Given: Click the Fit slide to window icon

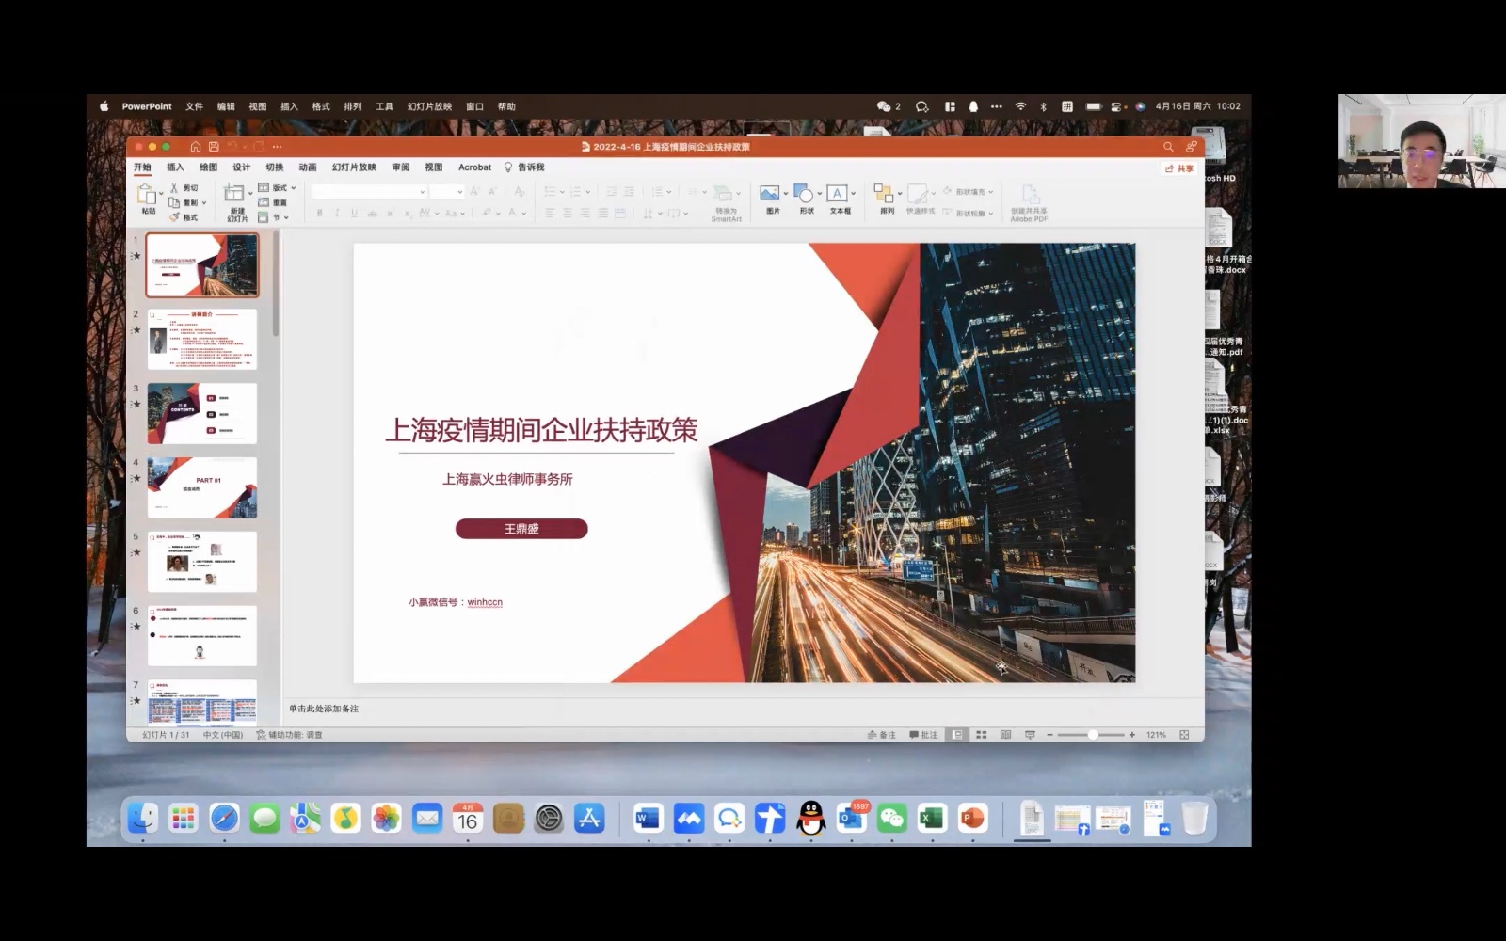Looking at the screenshot, I should click(1184, 735).
